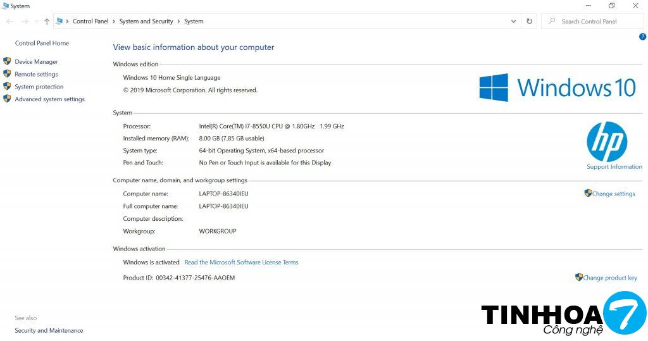648x341 pixels.
Task: Select System and Security in breadcrumb
Action: [x=146, y=22]
